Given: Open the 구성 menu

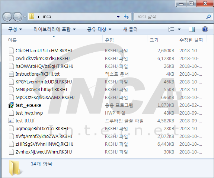Looking at the screenshot, I should [15, 29].
